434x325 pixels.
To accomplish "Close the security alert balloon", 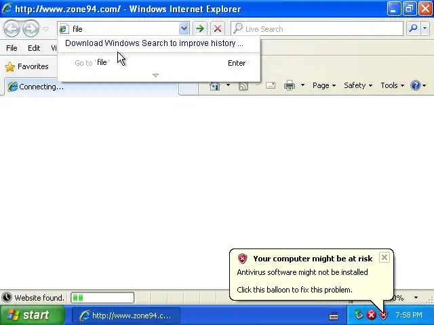I will point(384,257).
